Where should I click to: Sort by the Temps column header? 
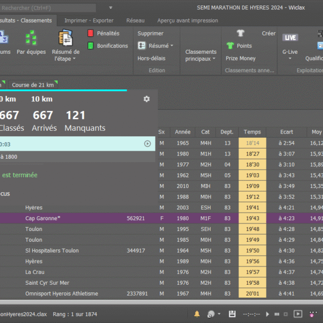click(252, 132)
